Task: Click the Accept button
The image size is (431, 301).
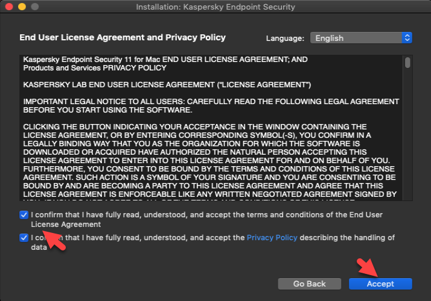Action: (x=380, y=284)
